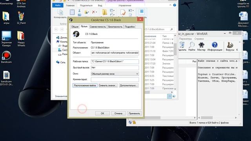The height and width of the screenshot is (141, 251).
Task: Click the magnifier in Explorer search box
Action: (171, 29)
